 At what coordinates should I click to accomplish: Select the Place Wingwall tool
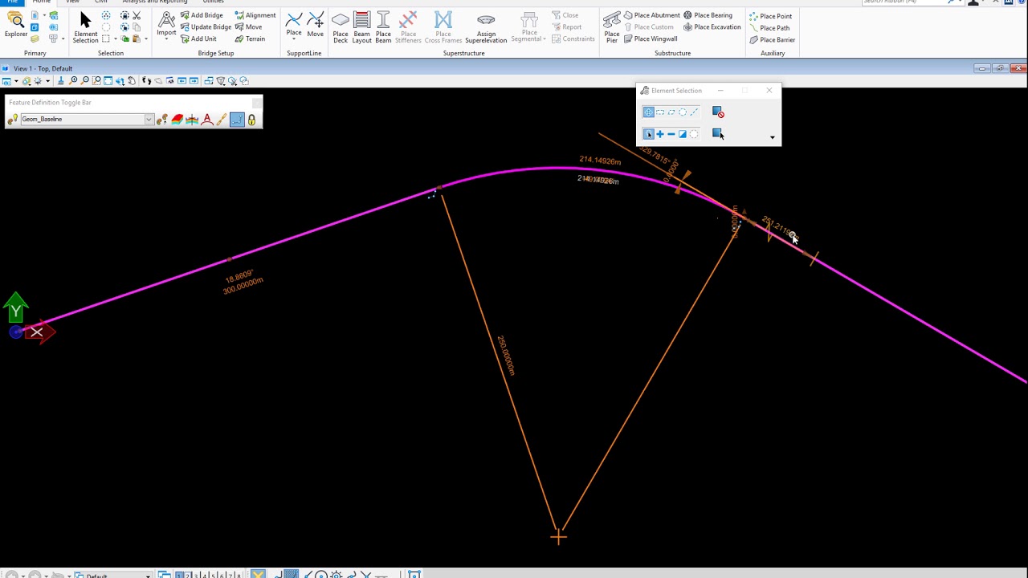(650, 39)
